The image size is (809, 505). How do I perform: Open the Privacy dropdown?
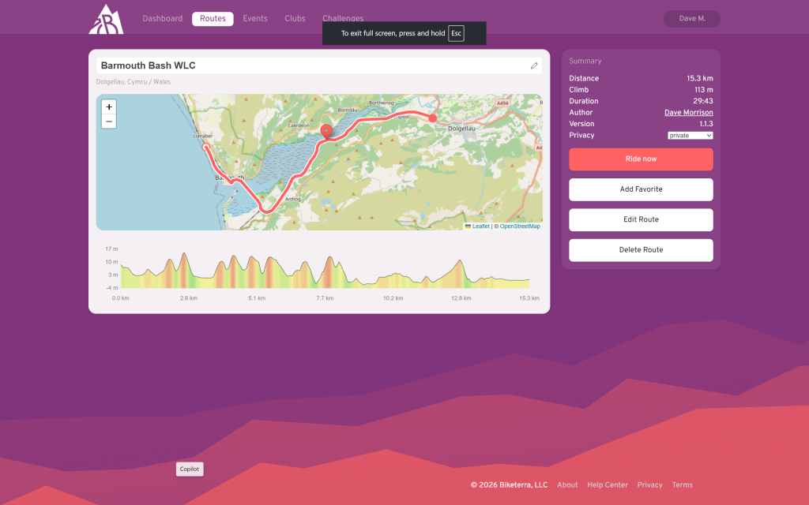coord(690,136)
